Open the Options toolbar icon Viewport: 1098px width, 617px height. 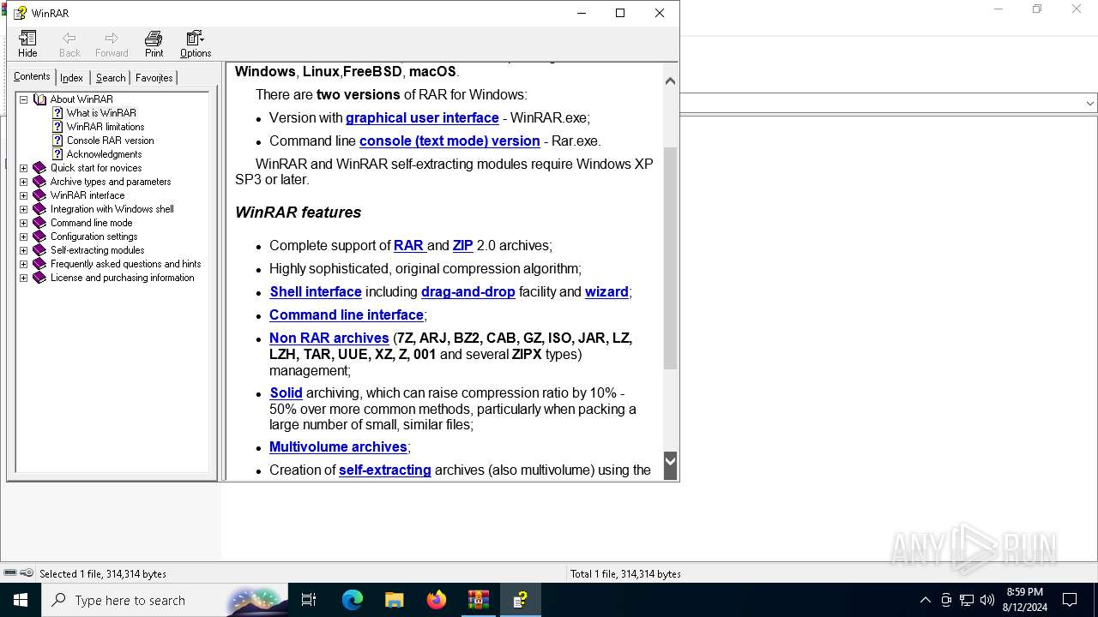click(196, 38)
